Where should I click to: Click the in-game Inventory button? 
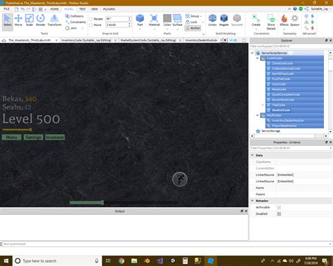point(55,137)
